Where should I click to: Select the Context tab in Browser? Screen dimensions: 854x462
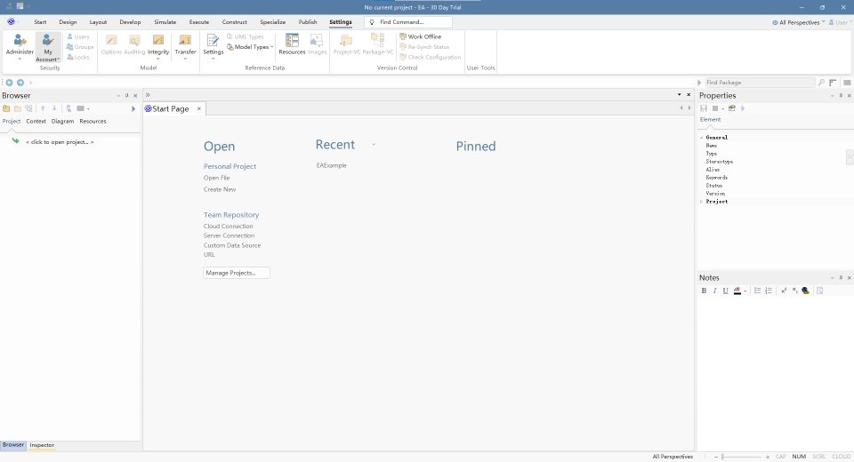(36, 122)
